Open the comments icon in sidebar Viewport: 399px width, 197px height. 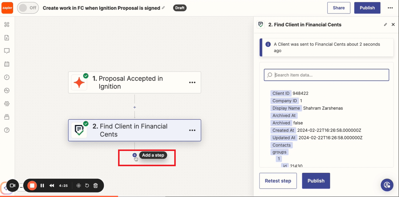[7, 51]
